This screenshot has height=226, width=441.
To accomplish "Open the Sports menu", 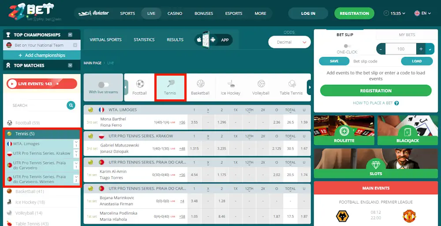I will (127, 13).
